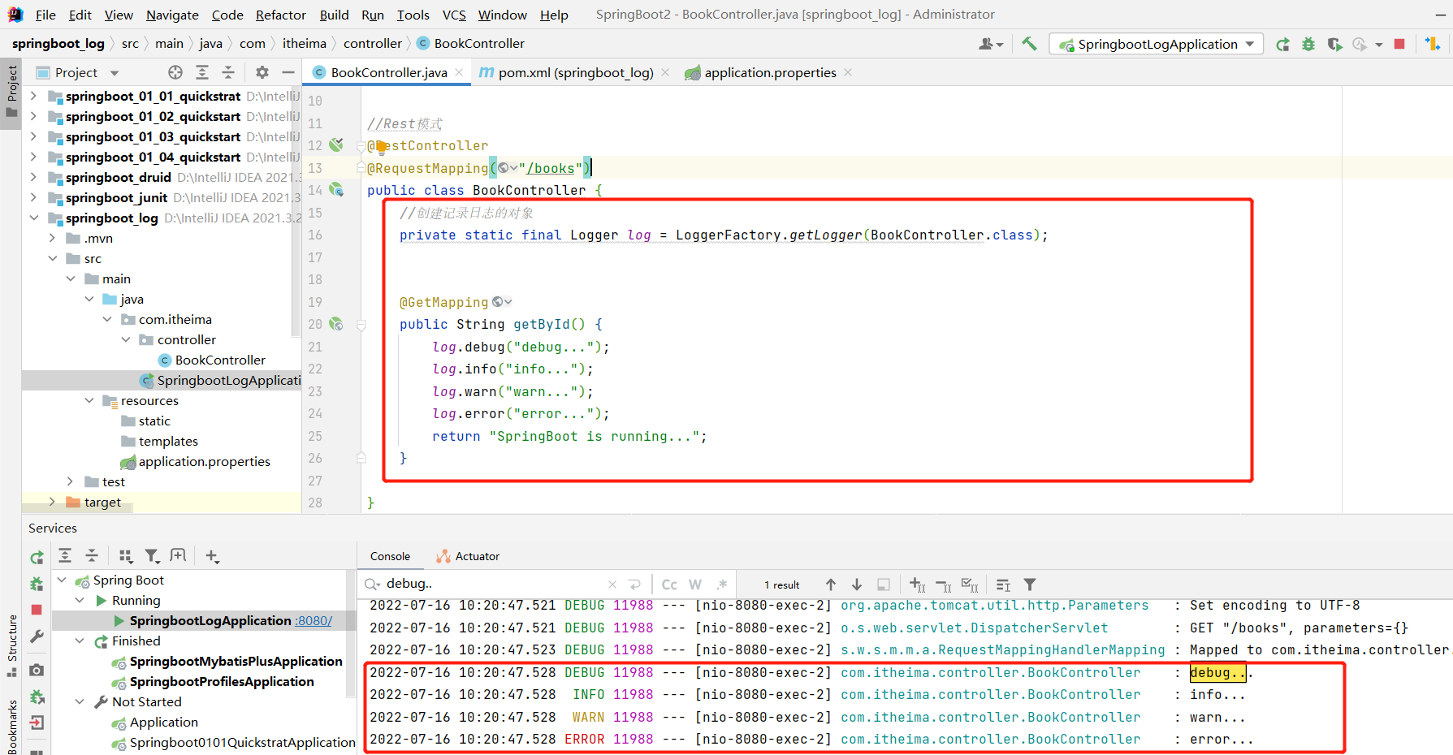Select SpringbootProfilesApplication in Services
The width and height of the screenshot is (1453, 755).
coord(222,681)
